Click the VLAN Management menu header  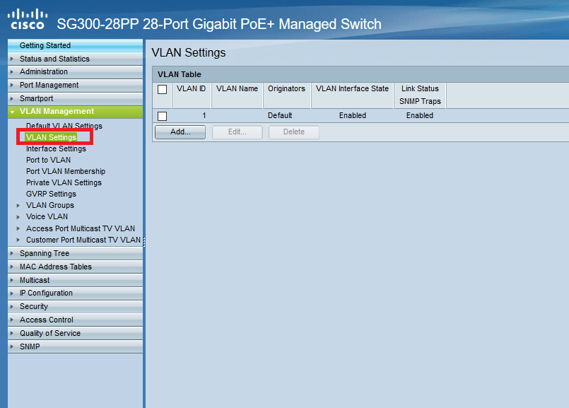[x=75, y=112]
